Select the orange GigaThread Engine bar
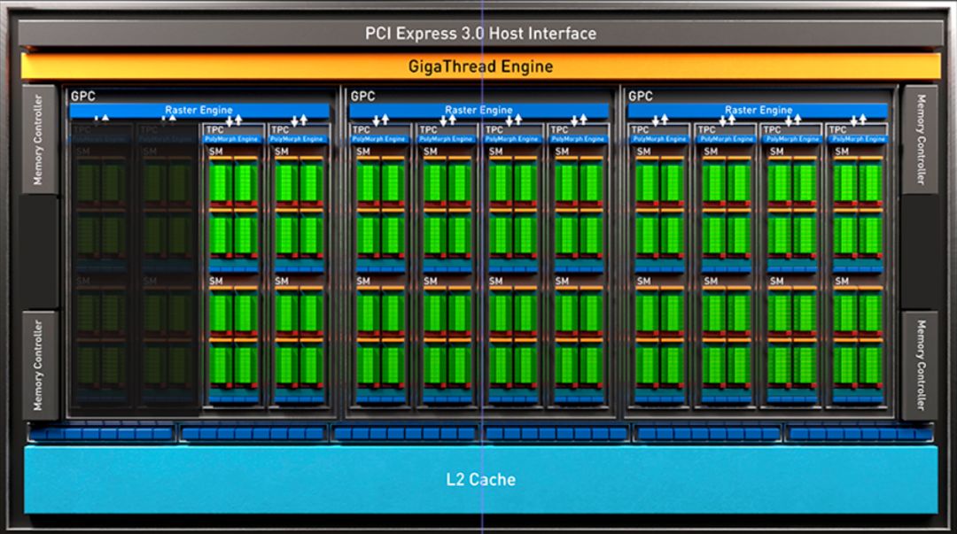Screen dimensions: 957x534 [480, 66]
